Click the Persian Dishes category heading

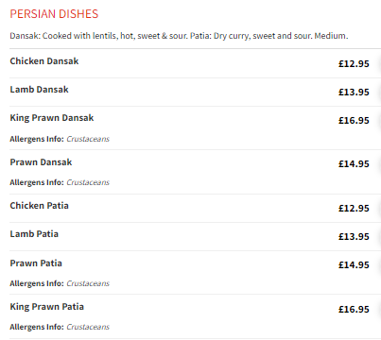click(54, 14)
